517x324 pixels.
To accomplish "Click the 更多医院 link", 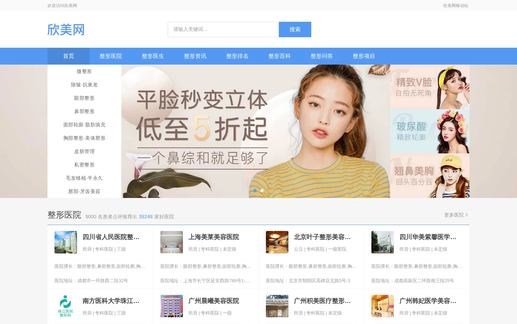I will pos(456,215).
